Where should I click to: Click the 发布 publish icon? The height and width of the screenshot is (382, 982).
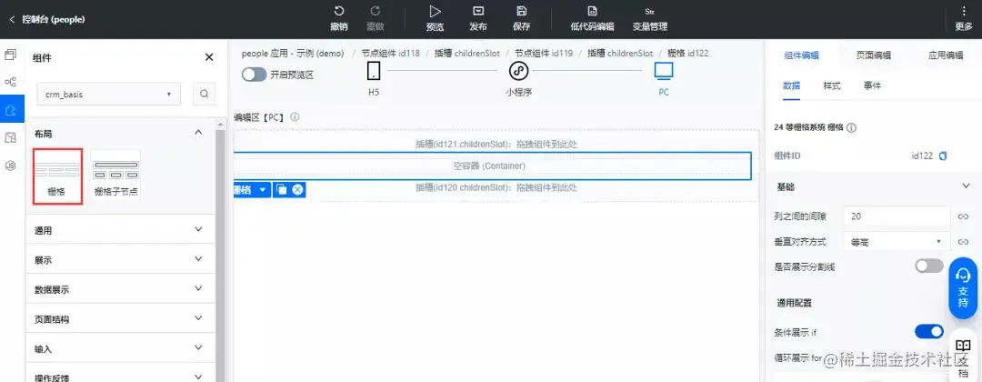pyautogui.click(x=478, y=11)
